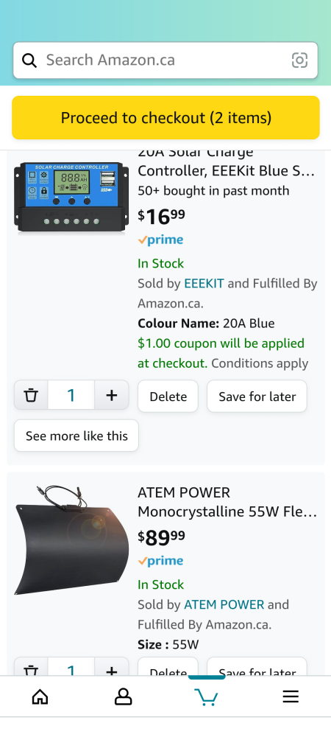Tap trash icon for ATEM POWER panel

coord(31,667)
